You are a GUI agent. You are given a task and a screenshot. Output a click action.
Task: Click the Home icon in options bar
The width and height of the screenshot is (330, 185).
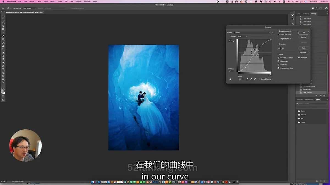pos(3,8)
